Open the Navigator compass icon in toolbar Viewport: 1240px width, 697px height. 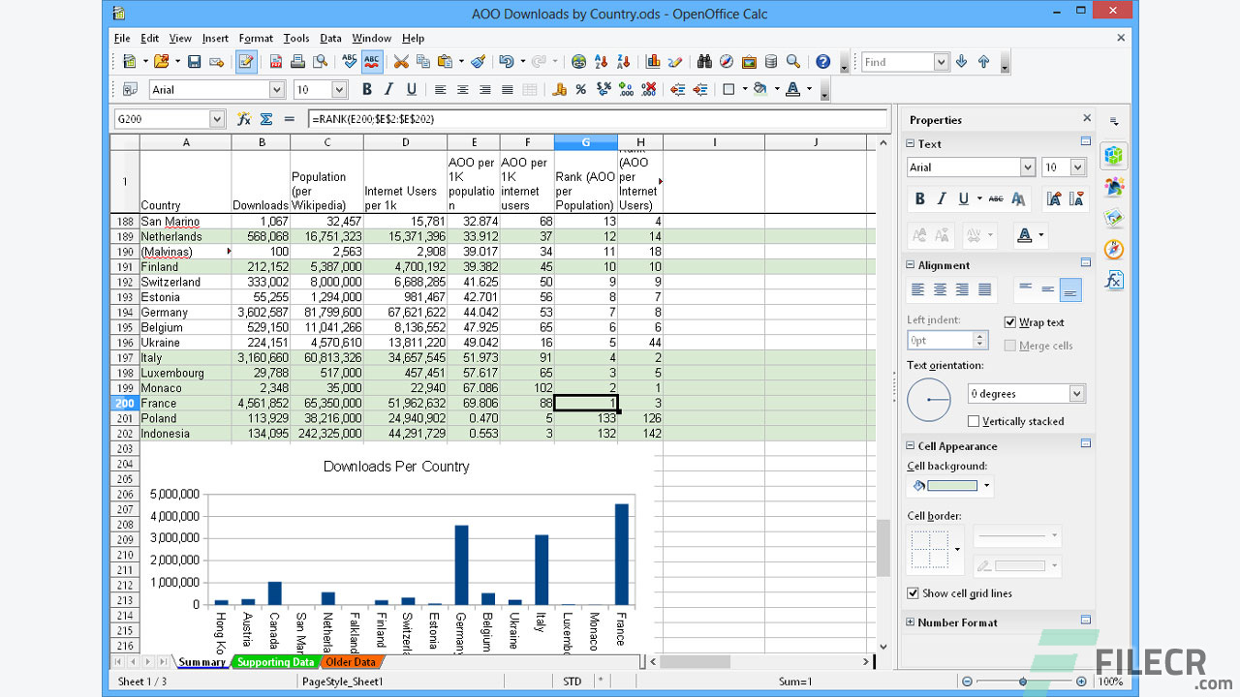727,62
